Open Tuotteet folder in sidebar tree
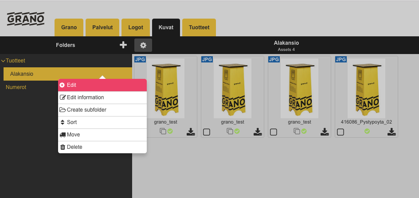Image resolution: width=419 pixels, height=198 pixels. pos(16,61)
